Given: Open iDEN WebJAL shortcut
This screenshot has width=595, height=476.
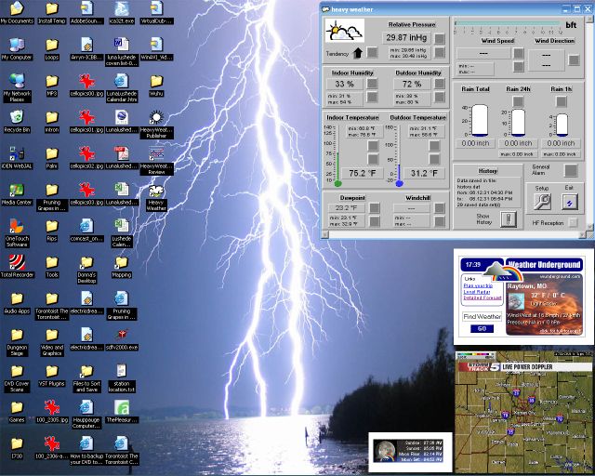Looking at the screenshot, I should click(17, 158).
